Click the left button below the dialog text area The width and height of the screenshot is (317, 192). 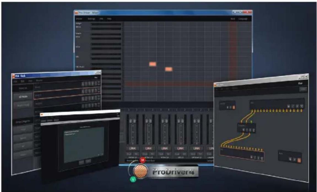tap(82, 162)
